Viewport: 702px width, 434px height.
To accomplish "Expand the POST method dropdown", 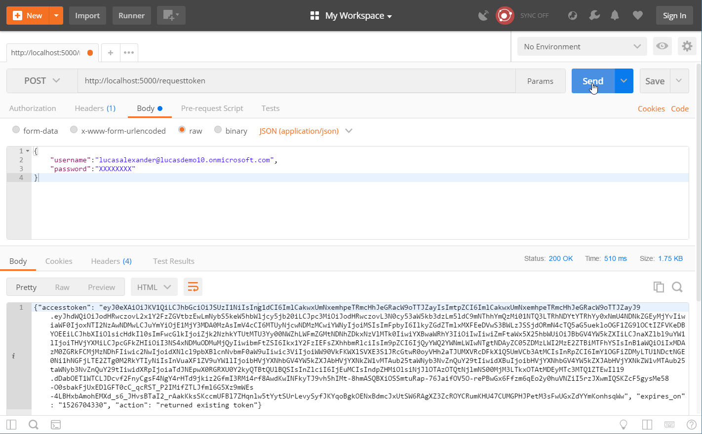I will [42, 81].
